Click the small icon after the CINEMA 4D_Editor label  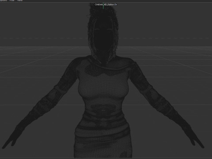click(x=116, y=4)
